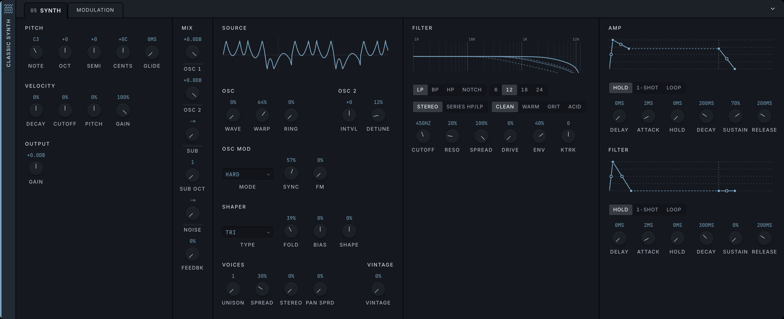
Task: Select ACID filter drive mode
Action: (575, 107)
